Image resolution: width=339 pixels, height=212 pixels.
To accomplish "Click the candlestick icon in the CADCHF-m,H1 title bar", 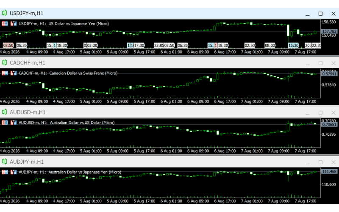I will [4, 63].
